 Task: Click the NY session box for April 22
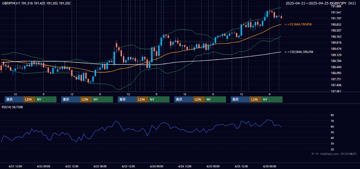tap(103, 99)
